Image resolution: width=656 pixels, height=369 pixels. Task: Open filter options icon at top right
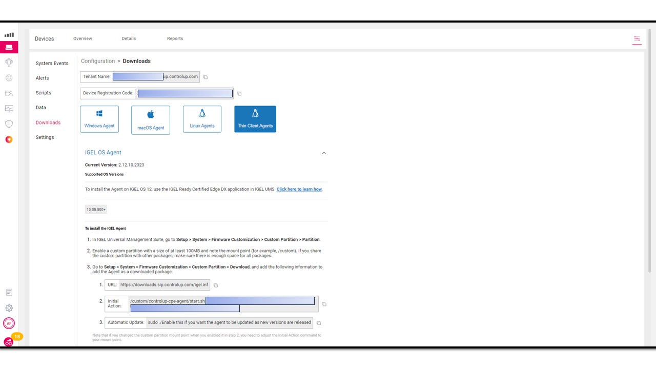pos(637,39)
